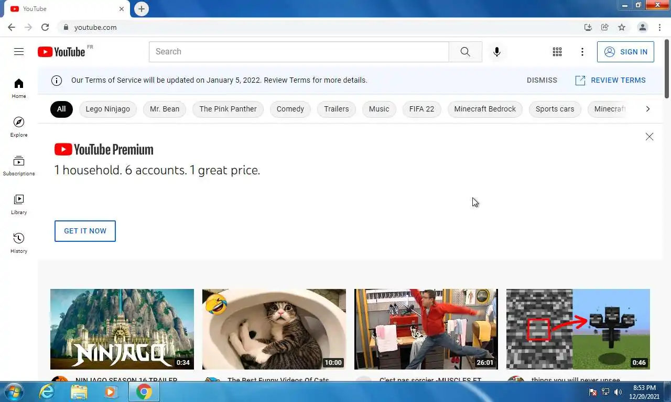Start voice search with microphone icon

(x=497, y=52)
